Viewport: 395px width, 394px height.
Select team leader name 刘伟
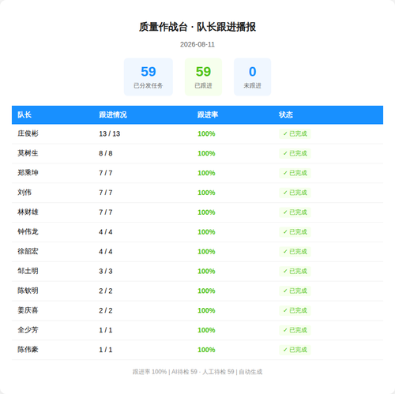(x=24, y=193)
